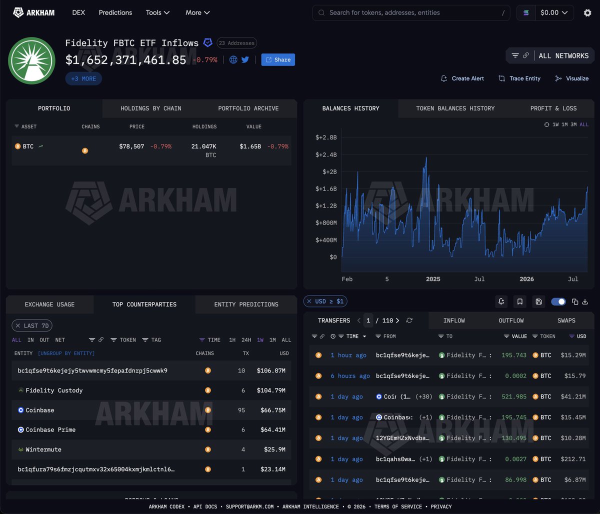Select IN direction for counterparties

[x=30, y=340]
